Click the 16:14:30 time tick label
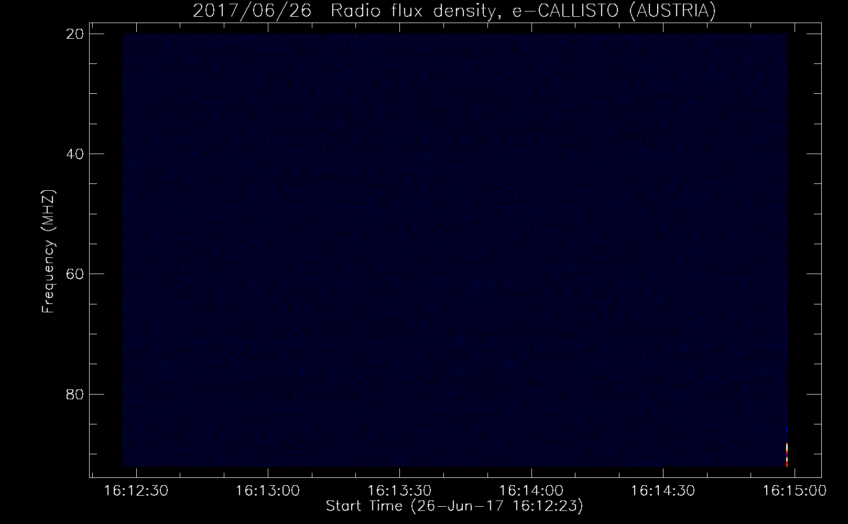Viewport: 848px width, 524px height. [663, 490]
